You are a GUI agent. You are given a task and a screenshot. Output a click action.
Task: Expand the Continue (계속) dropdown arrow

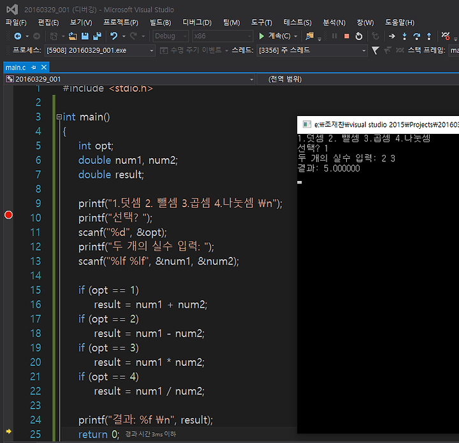click(296, 36)
